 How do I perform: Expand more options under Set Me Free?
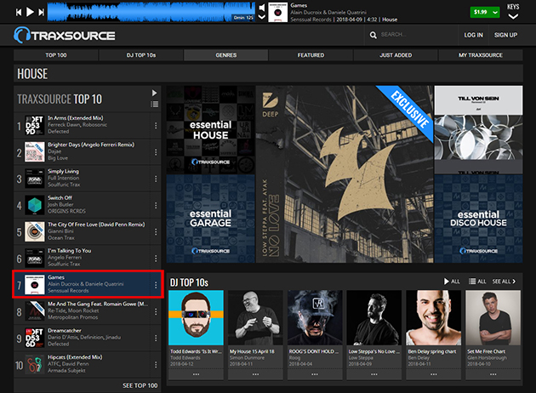493,374
